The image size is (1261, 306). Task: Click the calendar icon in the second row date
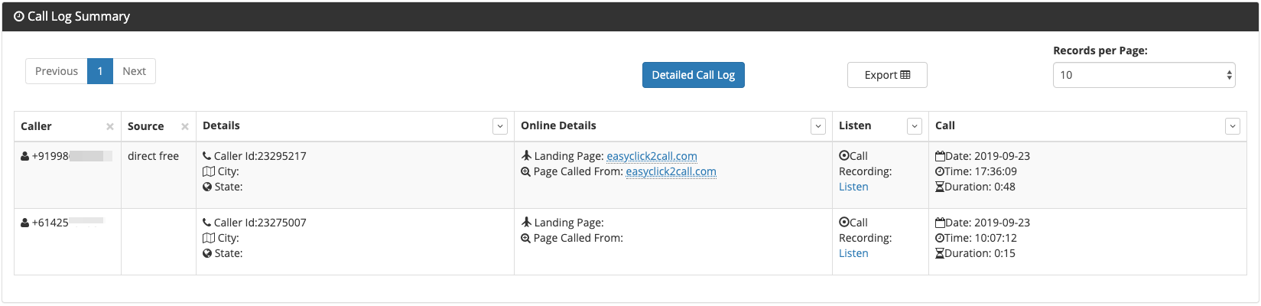pos(940,223)
